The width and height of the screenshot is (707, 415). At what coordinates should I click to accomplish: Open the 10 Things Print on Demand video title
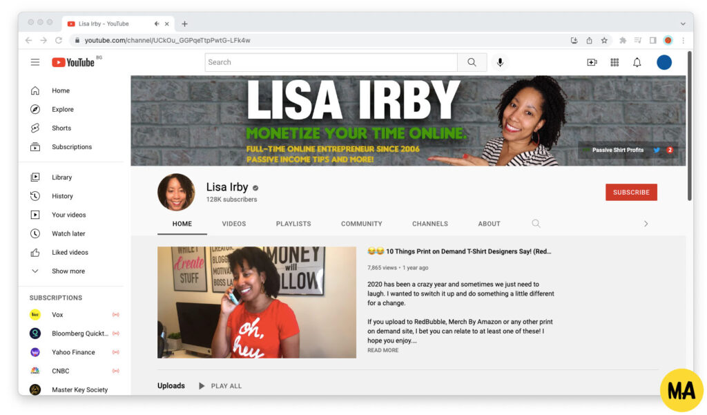pyautogui.click(x=459, y=251)
